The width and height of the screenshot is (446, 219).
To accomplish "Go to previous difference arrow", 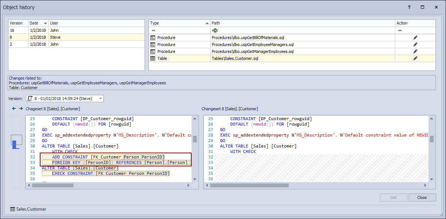I will tap(14, 108).
